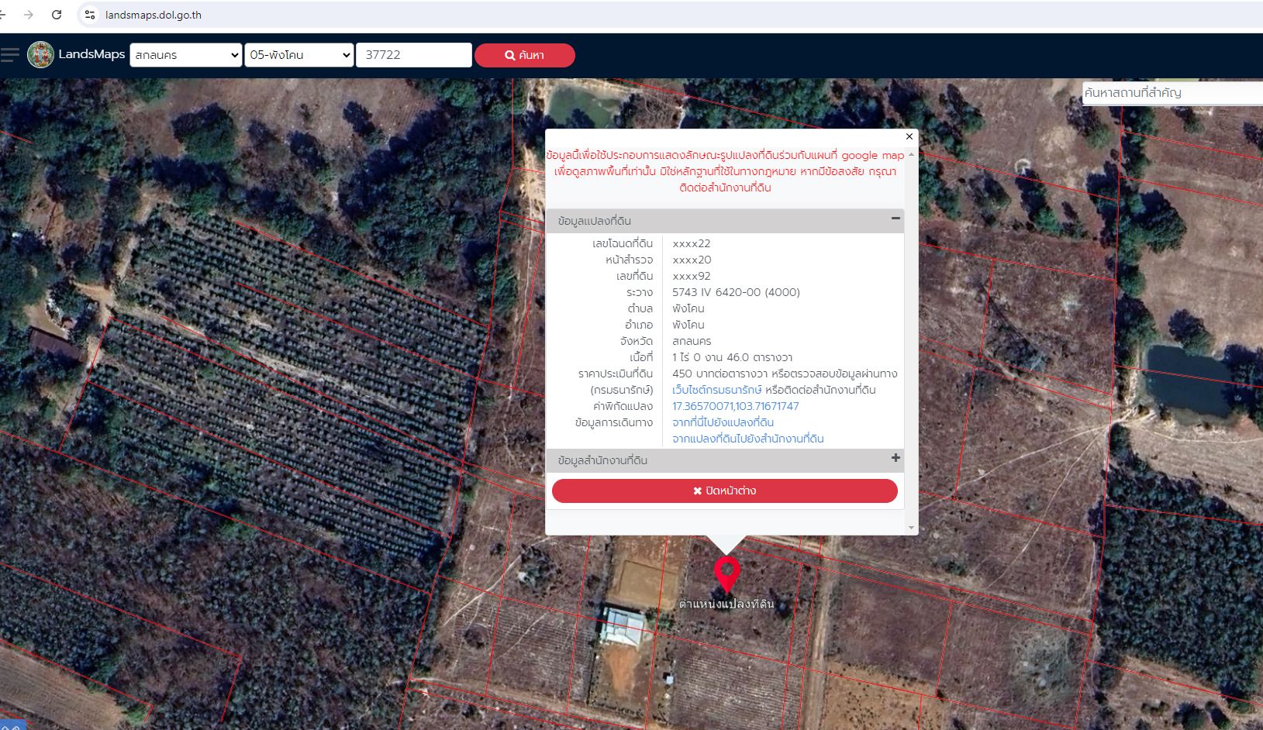Click the ค้นหาสถานที่สำคัญ place search field

pyautogui.click(x=1172, y=93)
